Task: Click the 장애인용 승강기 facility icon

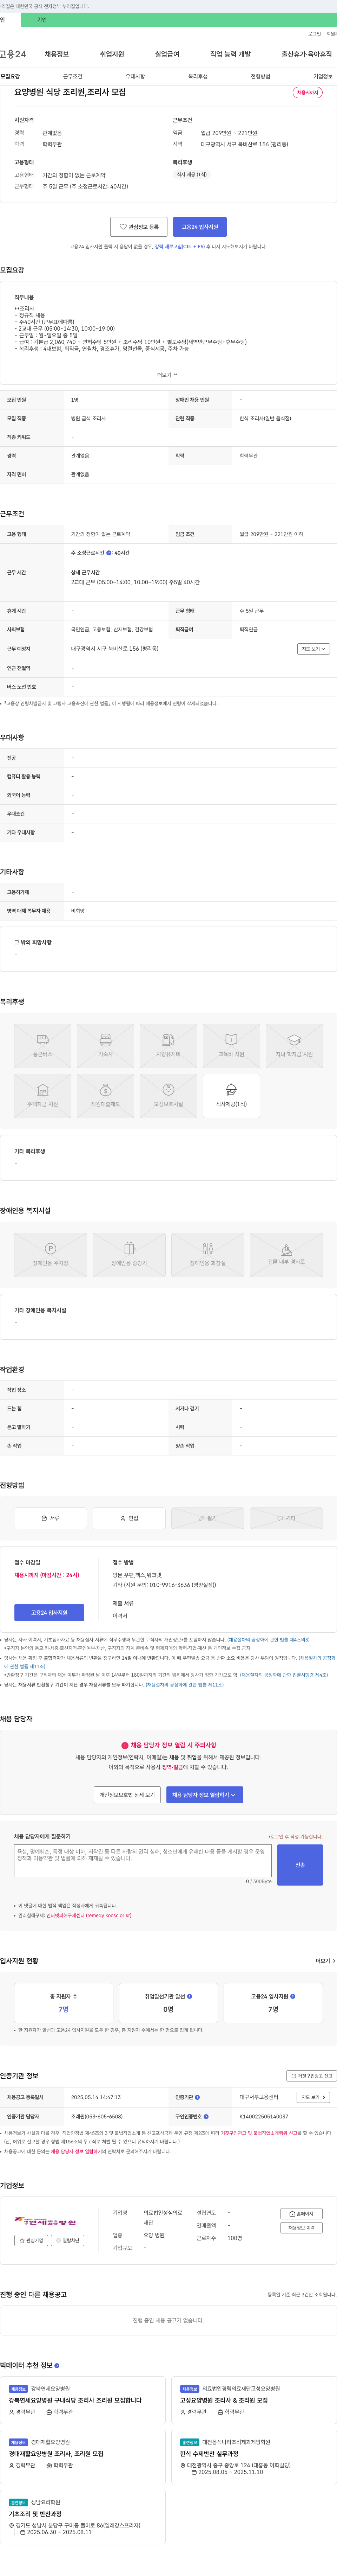Action: (x=128, y=1255)
